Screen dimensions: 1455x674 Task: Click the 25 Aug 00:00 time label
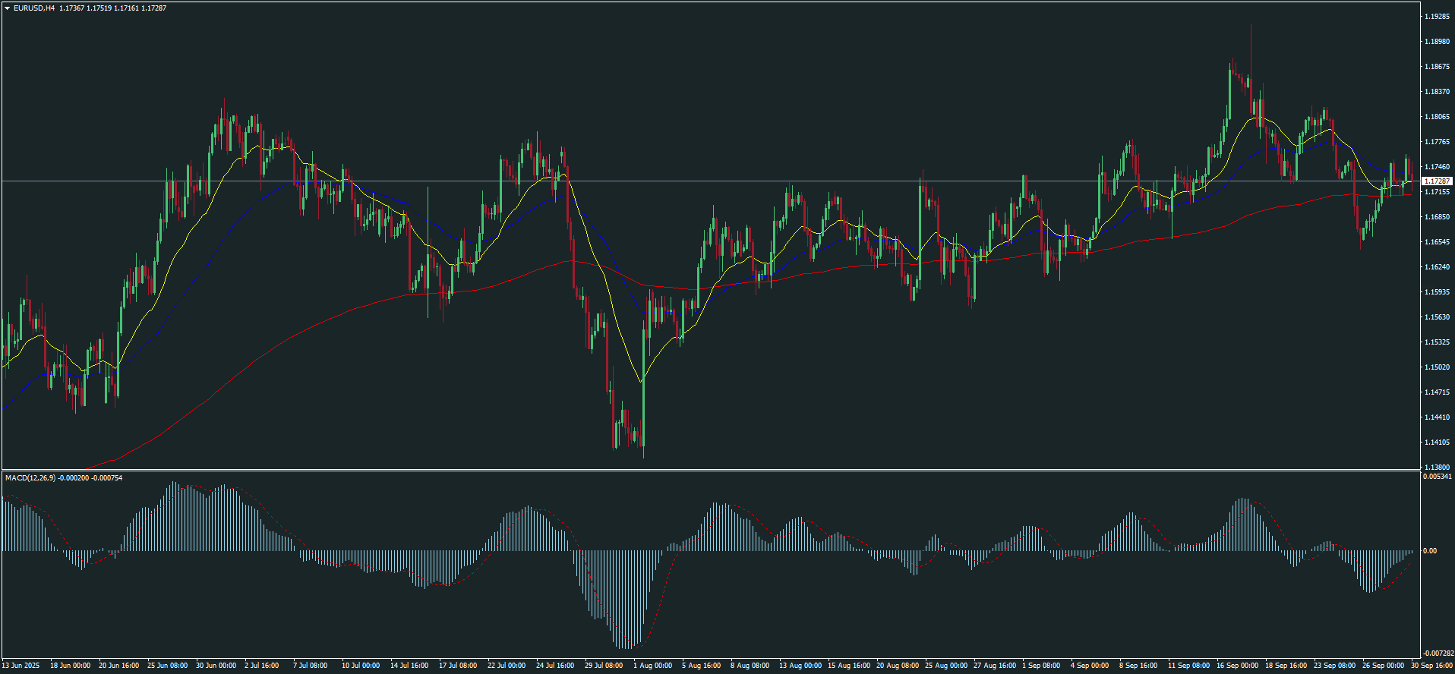(x=945, y=666)
